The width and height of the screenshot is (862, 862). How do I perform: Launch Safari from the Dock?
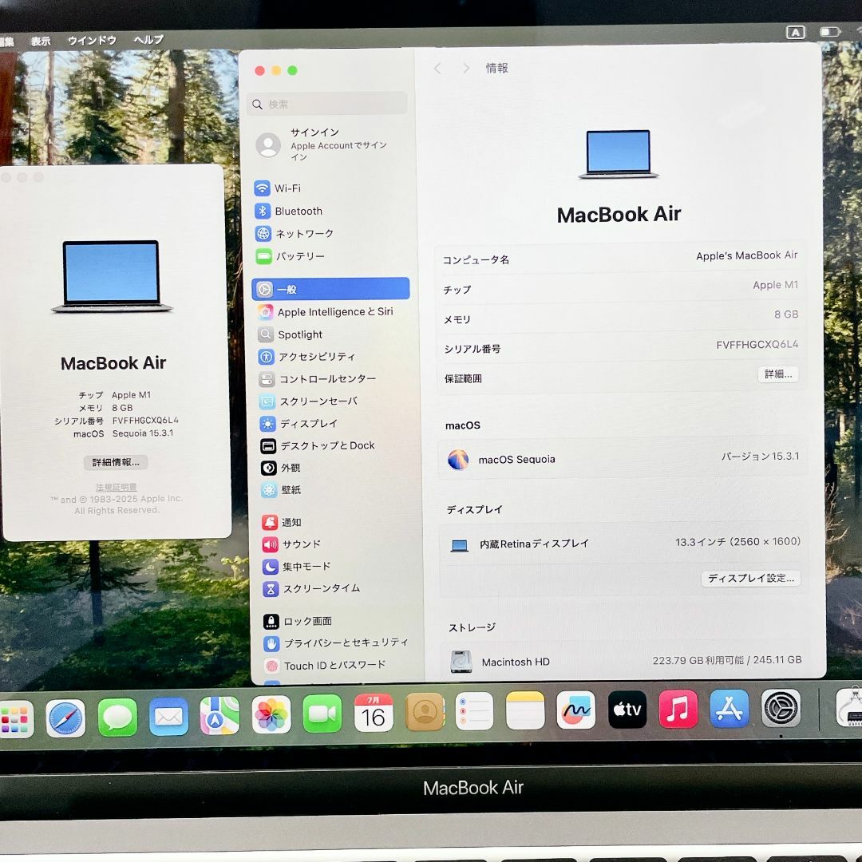(65, 718)
